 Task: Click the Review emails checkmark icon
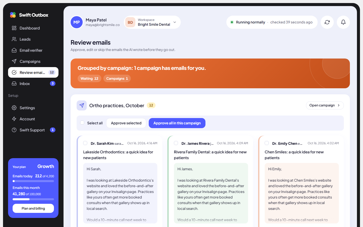click(x=14, y=72)
